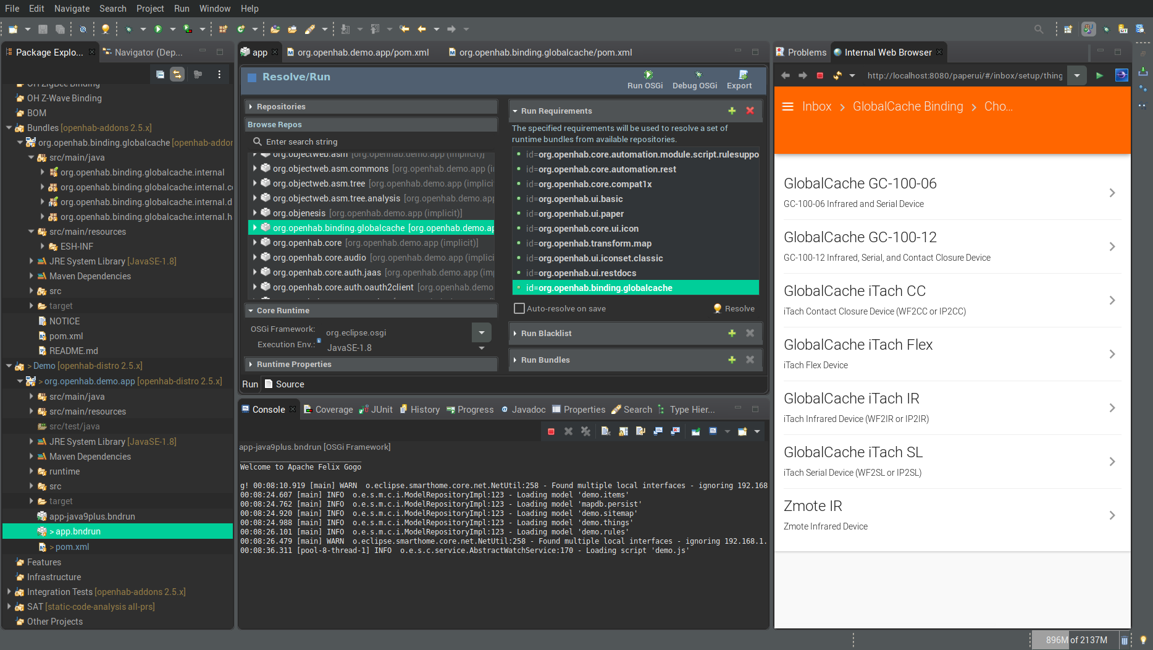Open the GlobalCache iTach IR entry
Screen dimensions: 1153x650
(951, 407)
